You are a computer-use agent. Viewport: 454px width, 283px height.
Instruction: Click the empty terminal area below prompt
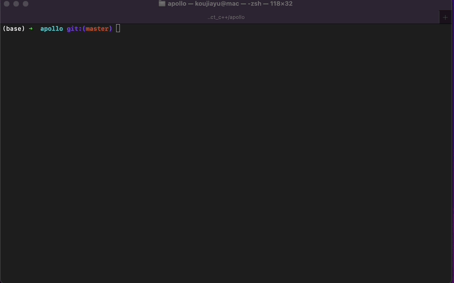(226, 156)
